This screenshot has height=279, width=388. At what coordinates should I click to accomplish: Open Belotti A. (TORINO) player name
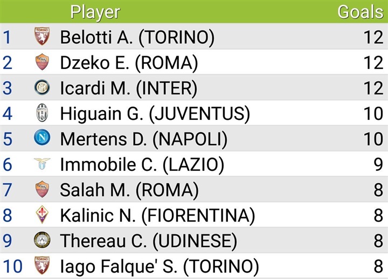[137, 37]
